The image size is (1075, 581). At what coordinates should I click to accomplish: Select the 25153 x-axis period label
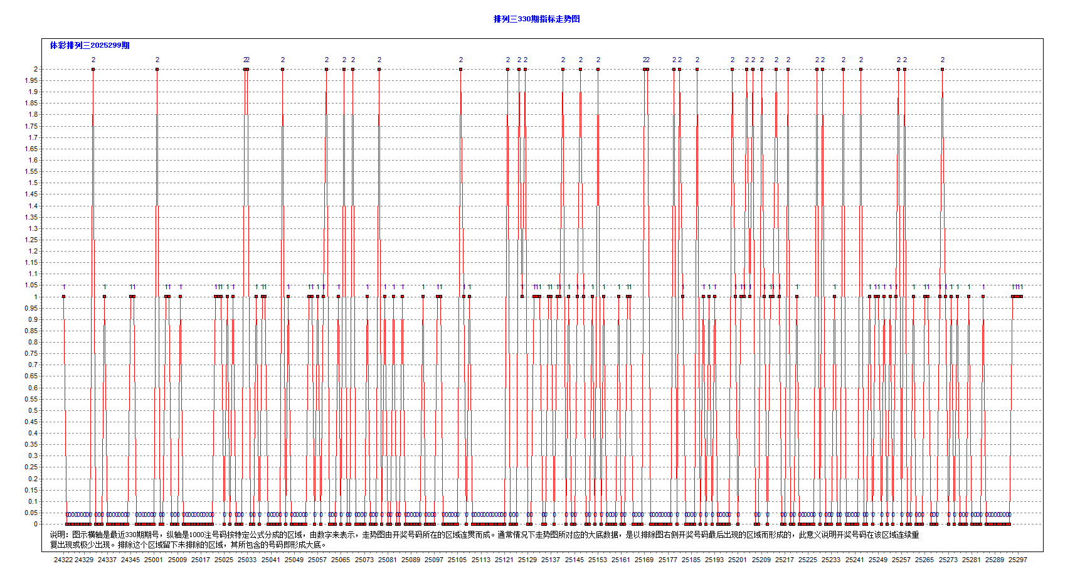pos(597,560)
